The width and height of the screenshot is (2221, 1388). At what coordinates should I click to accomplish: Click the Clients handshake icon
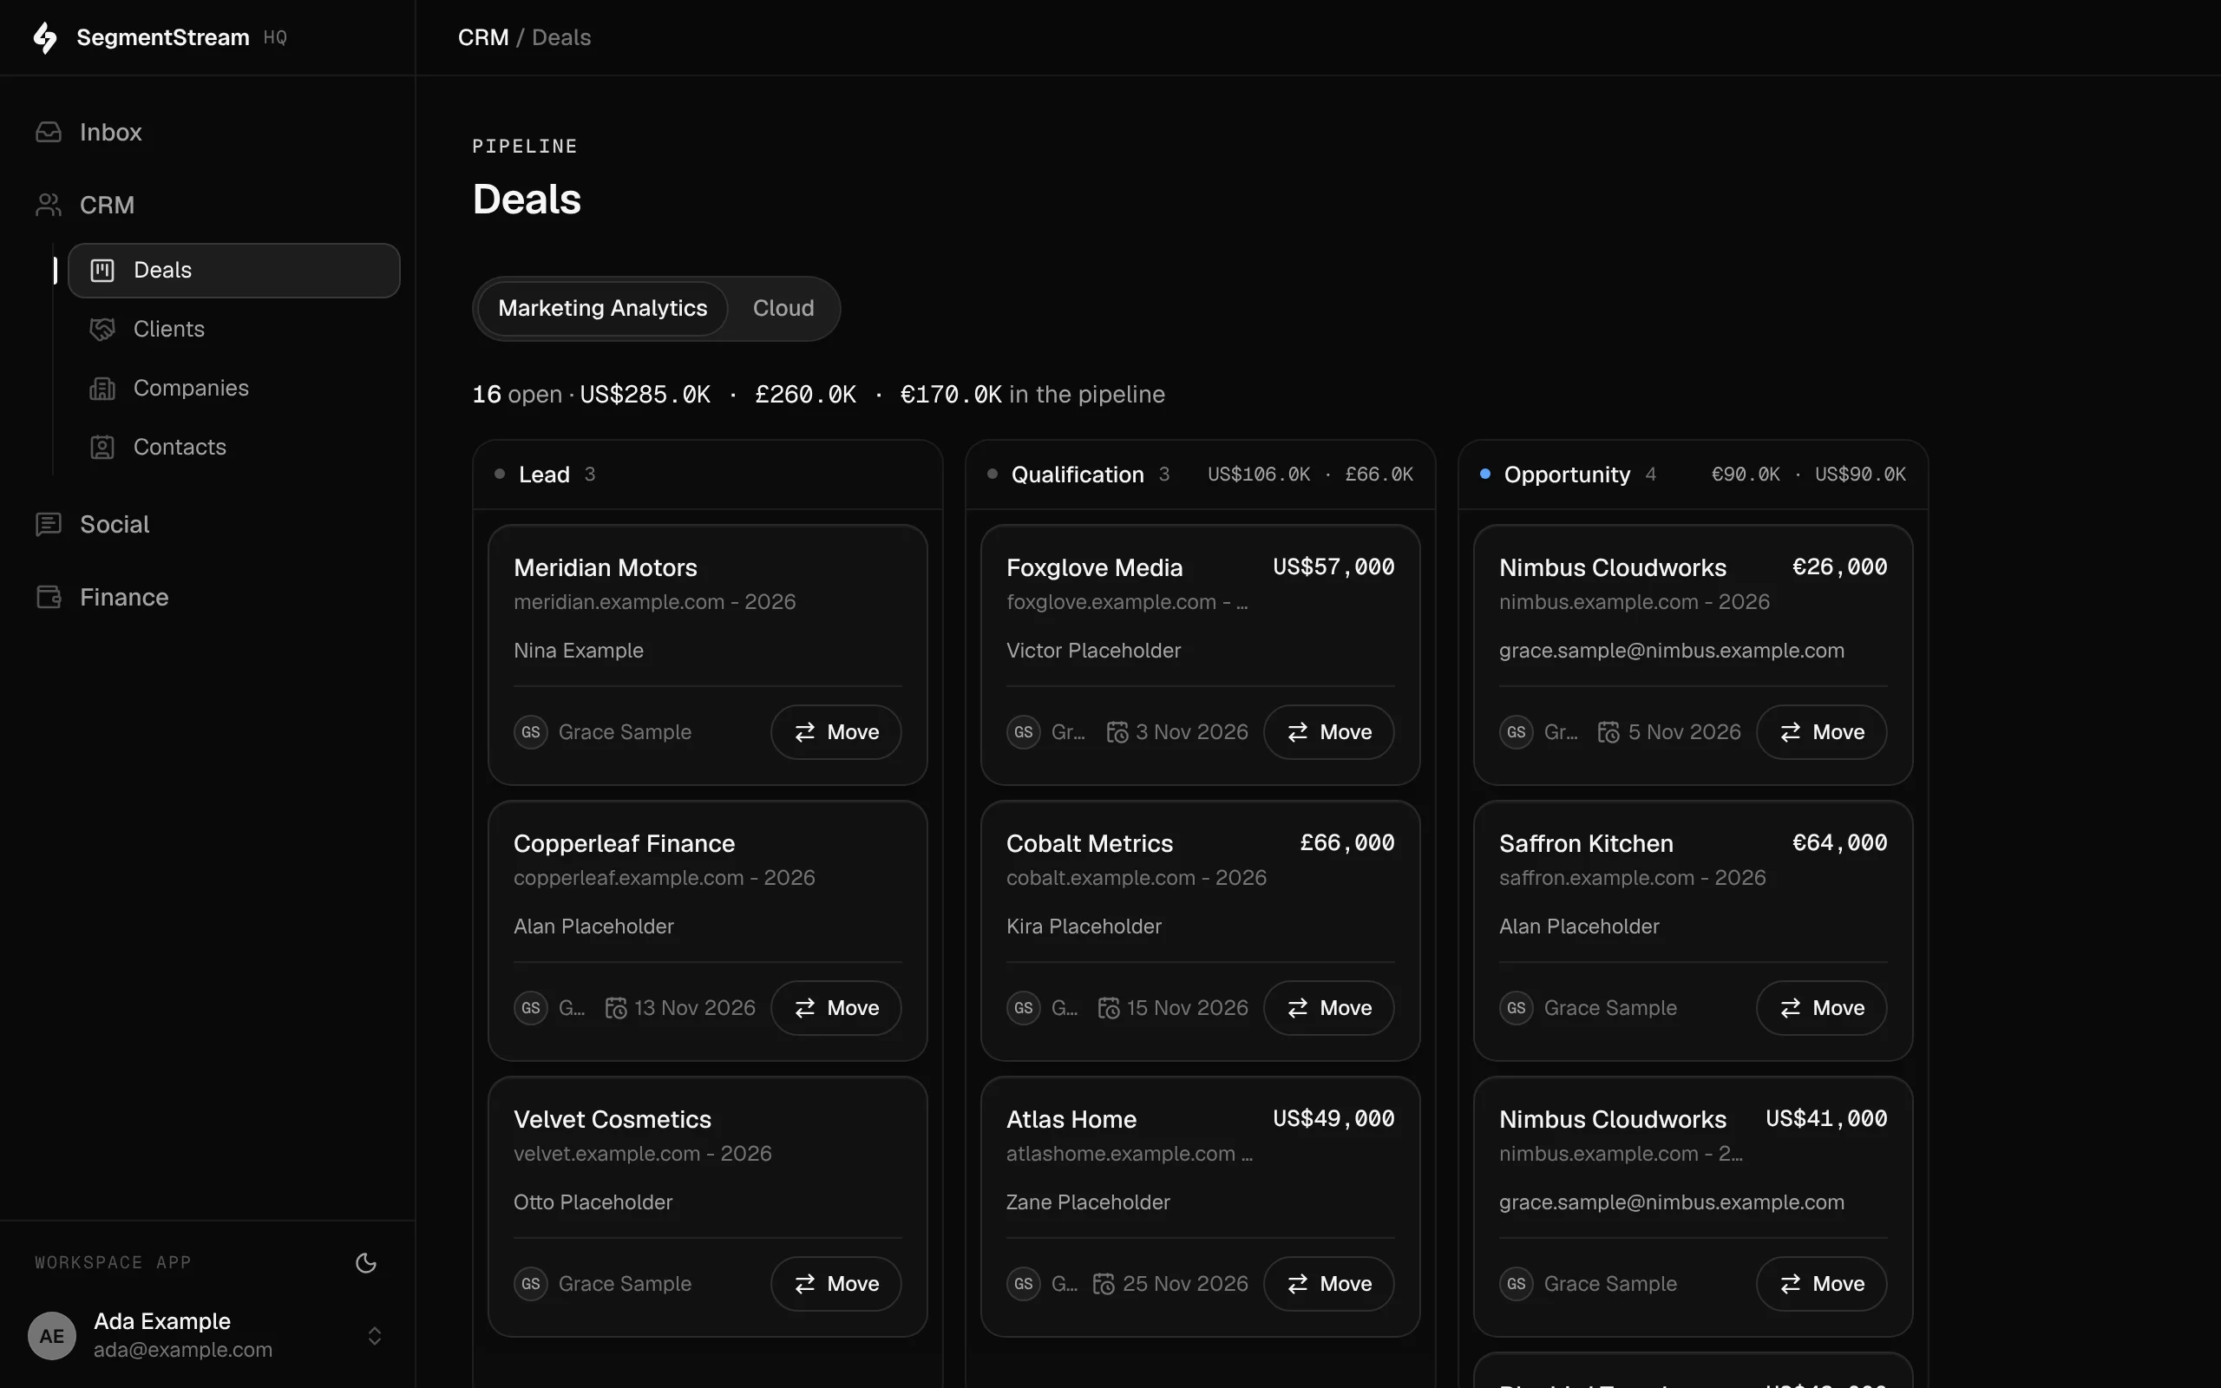coord(102,329)
